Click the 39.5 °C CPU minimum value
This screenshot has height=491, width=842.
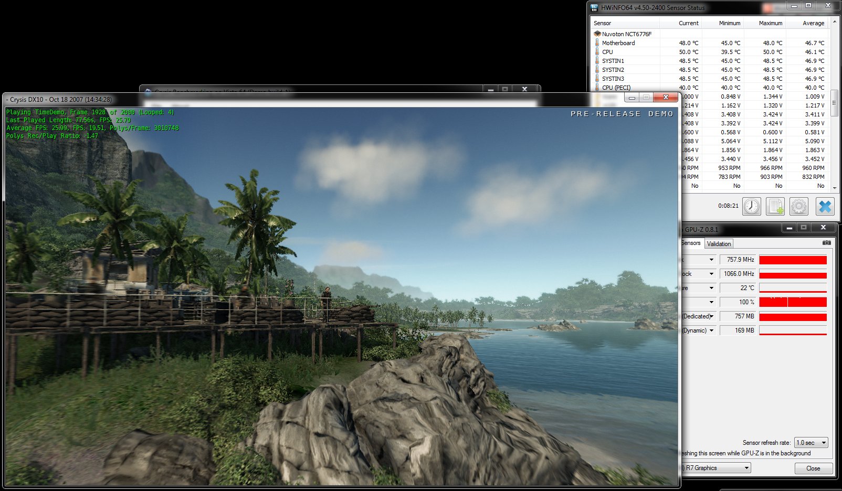[731, 52]
